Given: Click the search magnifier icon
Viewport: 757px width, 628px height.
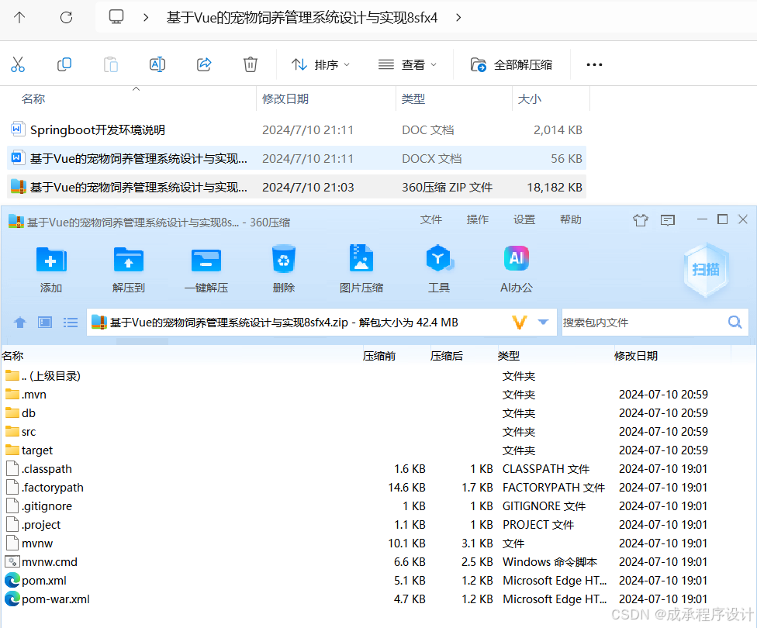Looking at the screenshot, I should (x=735, y=322).
